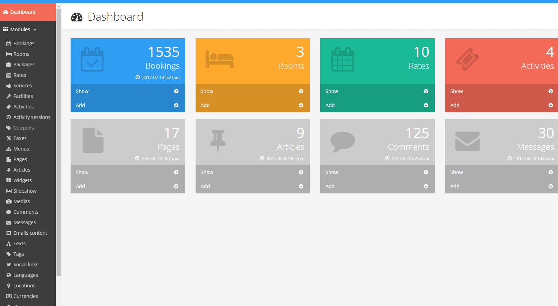Screen dimensions: 558x306
Task: Click the plus icon on Rooms Add row
Action: pos(301,105)
